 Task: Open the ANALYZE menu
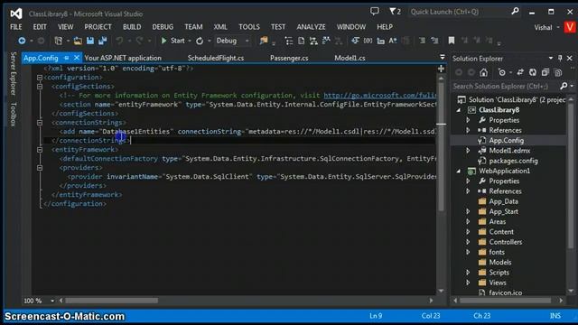click(x=311, y=27)
